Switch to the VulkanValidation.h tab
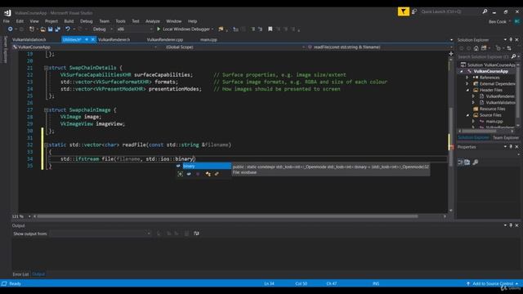 (29, 40)
